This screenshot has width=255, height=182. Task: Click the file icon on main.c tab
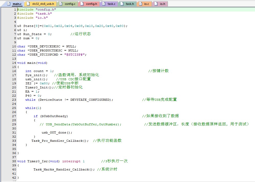click(9, 4)
